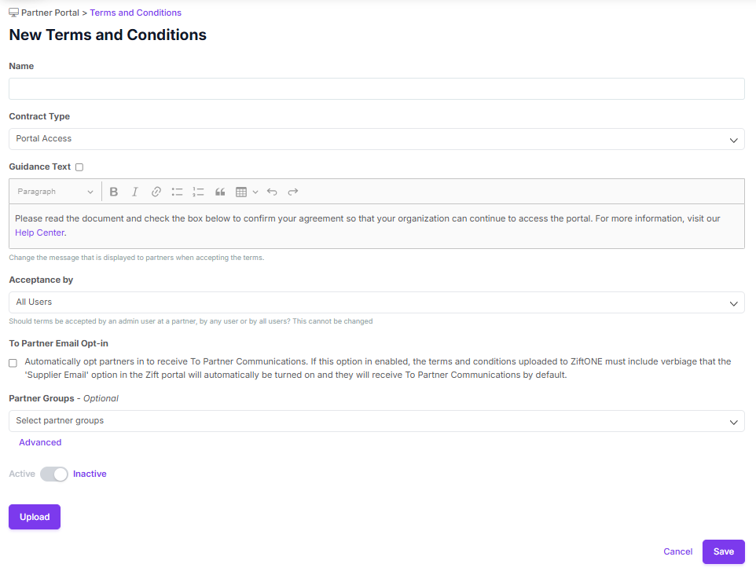
Task: Open the Paragraph style dropdown
Action: 55,192
